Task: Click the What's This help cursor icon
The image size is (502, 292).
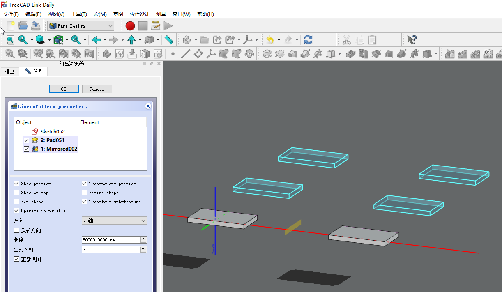Action: [412, 40]
